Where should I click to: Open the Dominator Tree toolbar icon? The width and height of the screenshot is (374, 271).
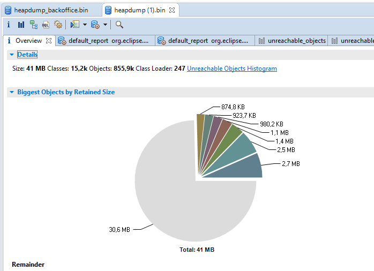click(x=34, y=25)
